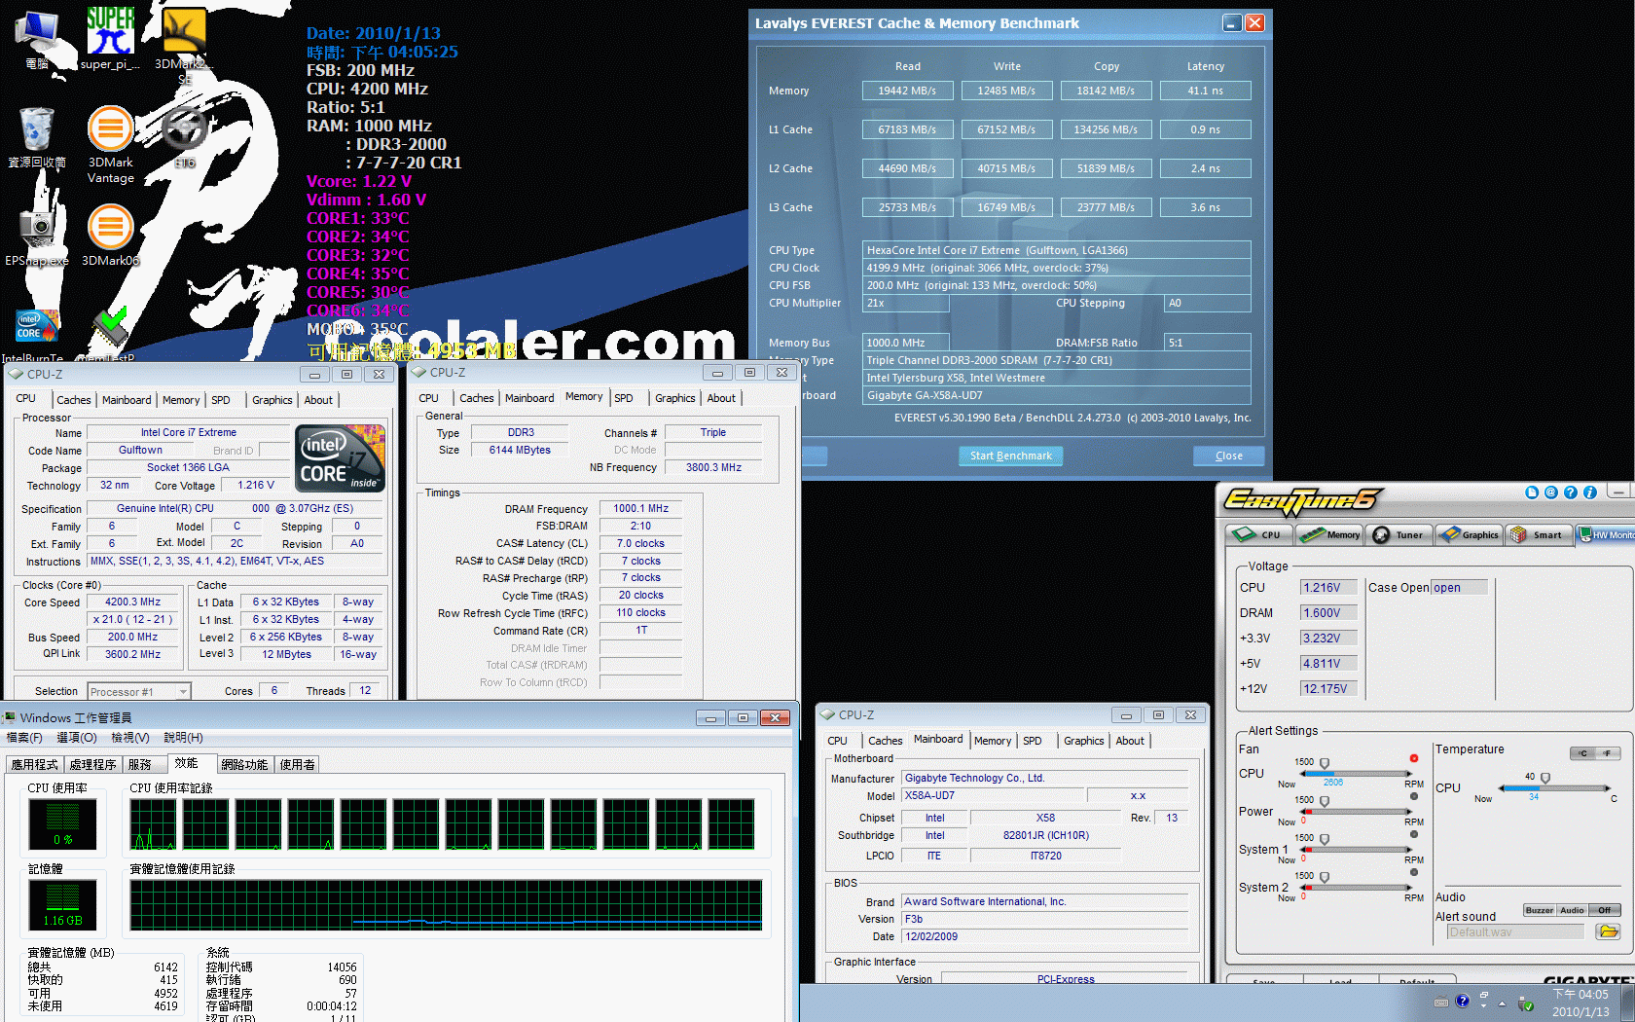Switch to Task Manager Users tab (使用者)
Screen dimensions: 1635x1022
(298, 765)
